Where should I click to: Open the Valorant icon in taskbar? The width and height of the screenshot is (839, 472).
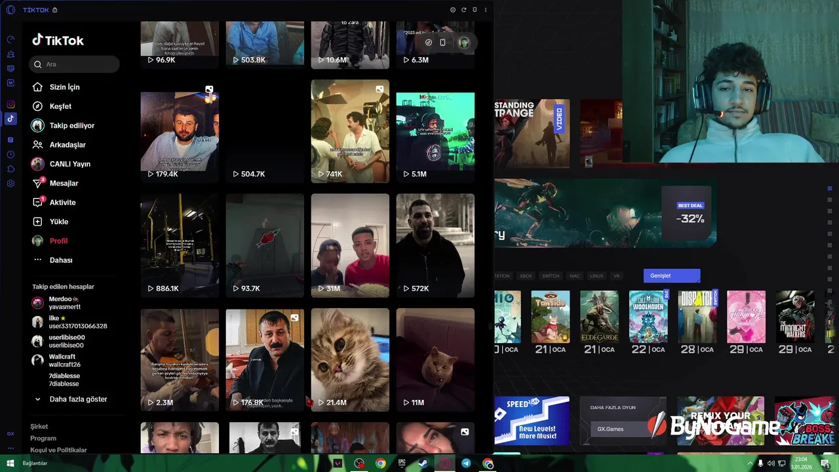(338, 463)
